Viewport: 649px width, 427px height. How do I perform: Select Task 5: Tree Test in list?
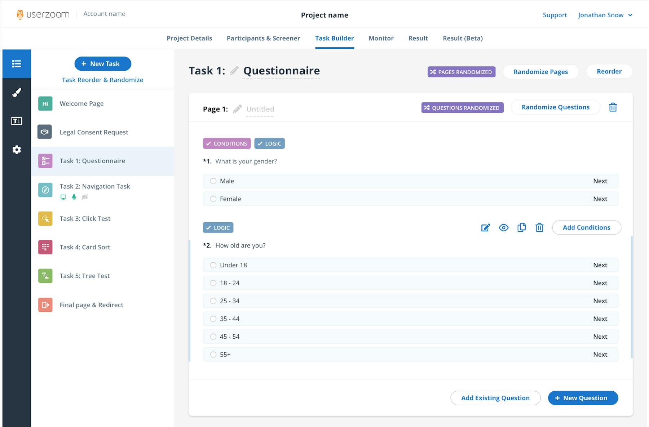click(x=103, y=276)
